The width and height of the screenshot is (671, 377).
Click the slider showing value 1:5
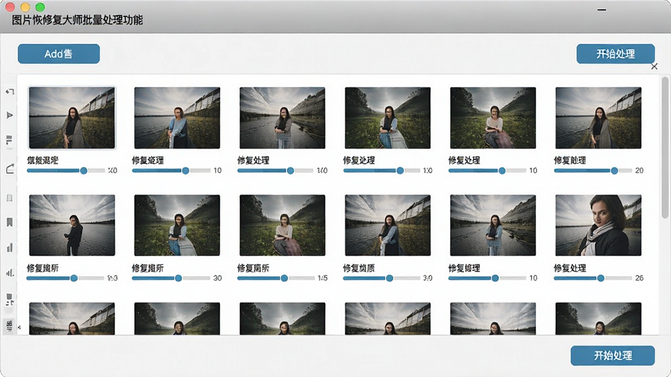pyautogui.click(x=276, y=278)
